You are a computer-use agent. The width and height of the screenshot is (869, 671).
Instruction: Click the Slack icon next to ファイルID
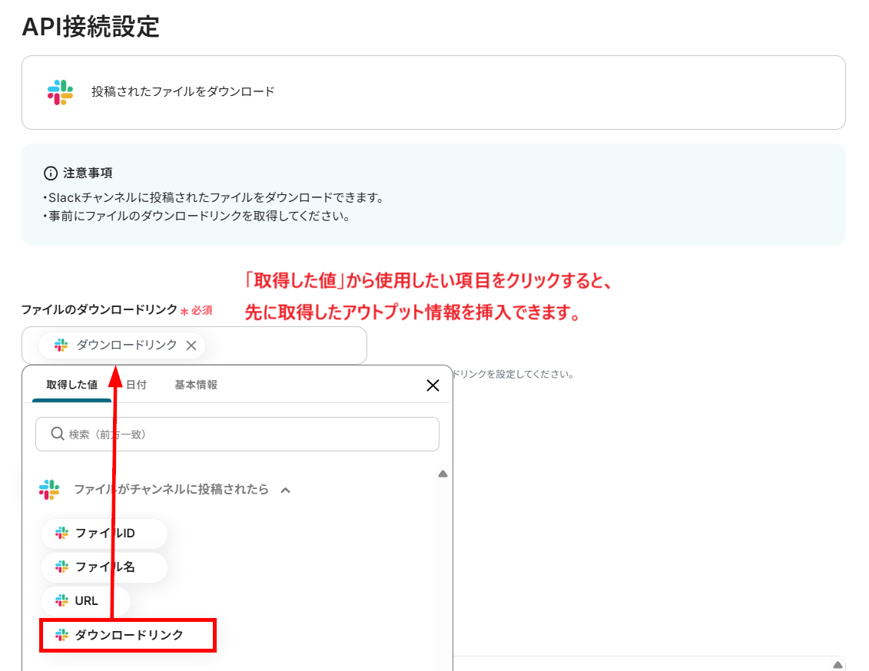61,534
